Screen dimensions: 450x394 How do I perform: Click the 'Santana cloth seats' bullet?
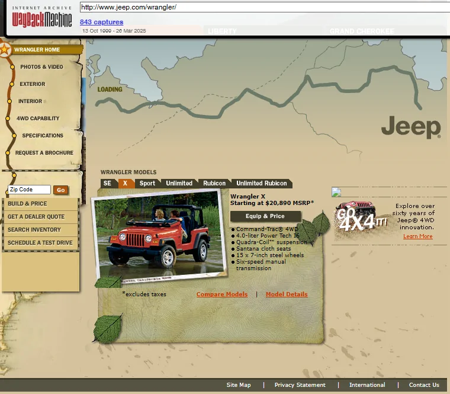(x=263, y=249)
